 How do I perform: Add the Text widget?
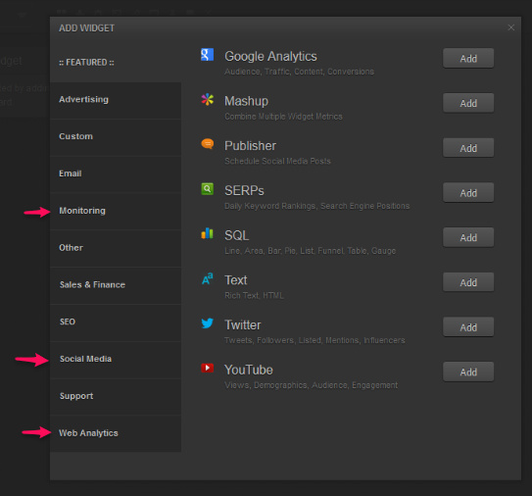tap(468, 282)
